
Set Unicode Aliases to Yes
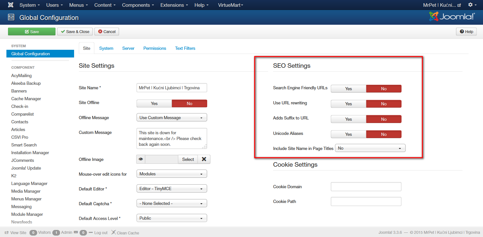tap(348, 134)
